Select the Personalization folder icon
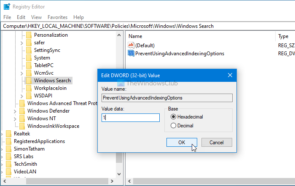Viewport: 295px width, 186px height. pyautogui.click(x=29, y=35)
